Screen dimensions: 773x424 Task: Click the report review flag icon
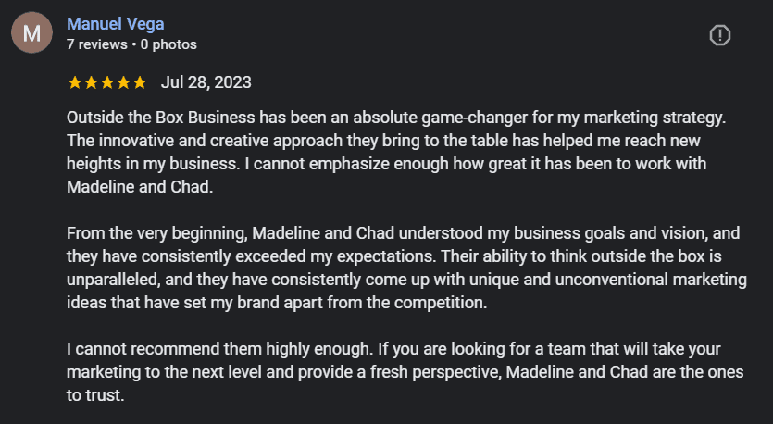pos(719,35)
